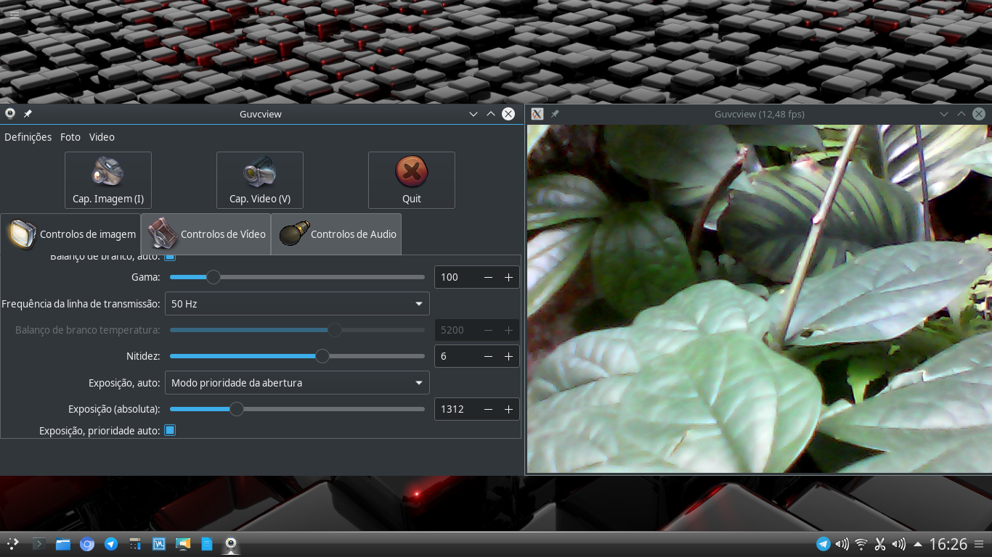Open the preview window menu icon
Screen dimensions: 992x557
coord(537,114)
